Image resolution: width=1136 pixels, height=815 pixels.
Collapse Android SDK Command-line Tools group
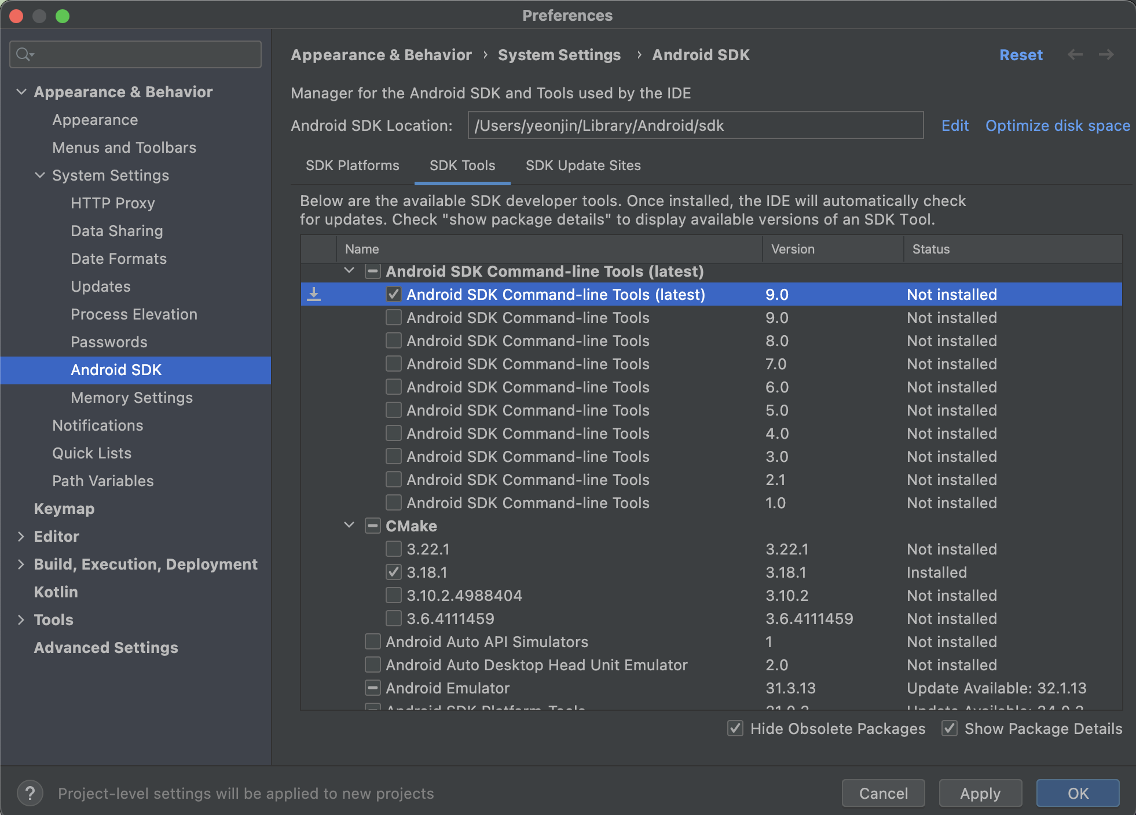(x=349, y=270)
